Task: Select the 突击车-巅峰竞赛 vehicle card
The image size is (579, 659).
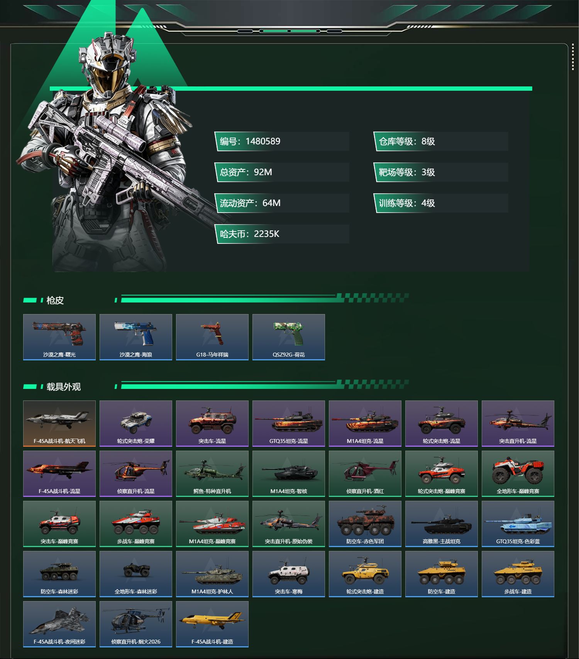Action: pyautogui.click(x=59, y=524)
